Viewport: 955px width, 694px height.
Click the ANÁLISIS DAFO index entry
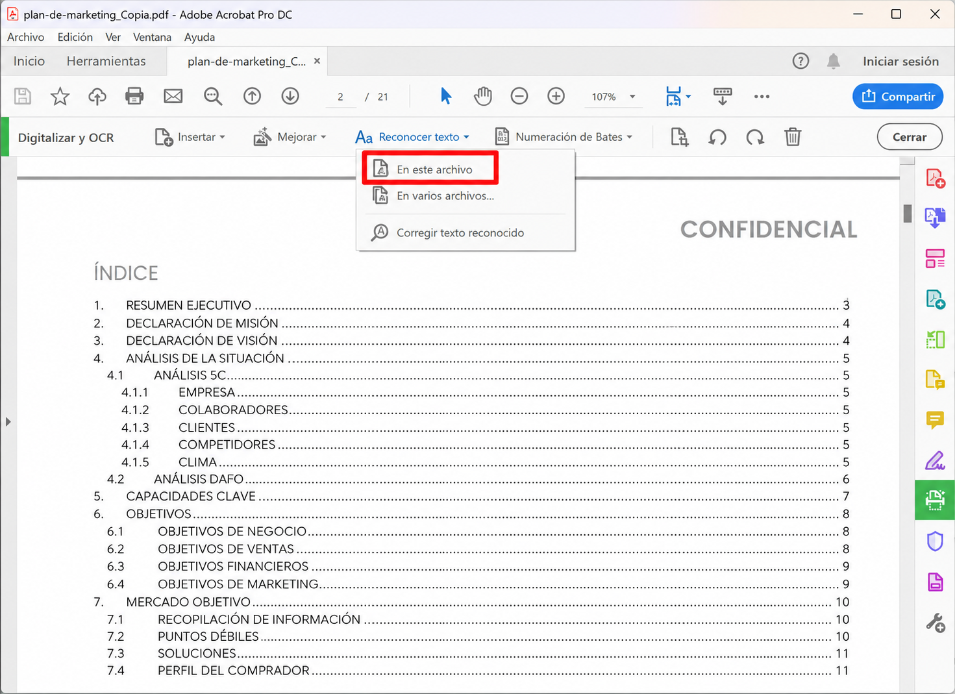[x=478, y=479]
